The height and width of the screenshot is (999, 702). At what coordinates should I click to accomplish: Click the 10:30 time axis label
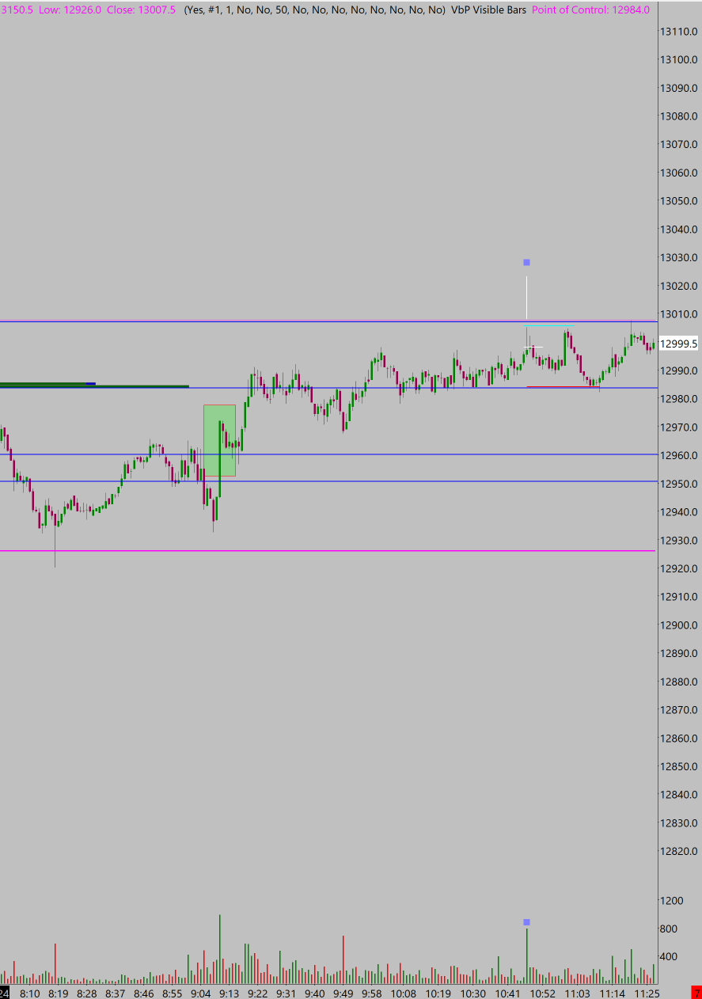click(472, 993)
